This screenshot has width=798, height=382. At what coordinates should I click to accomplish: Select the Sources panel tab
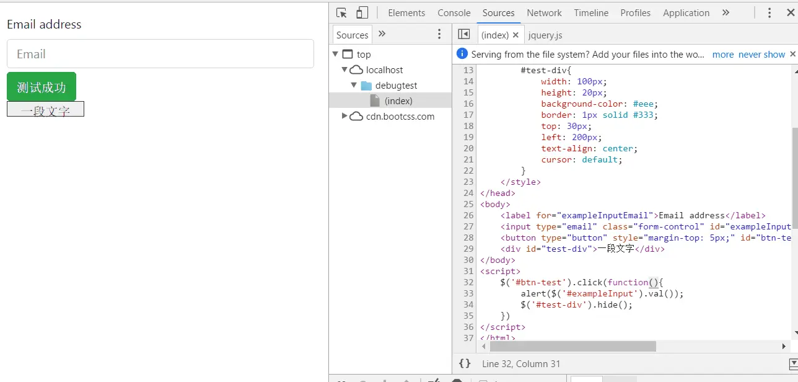[x=499, y=12]
